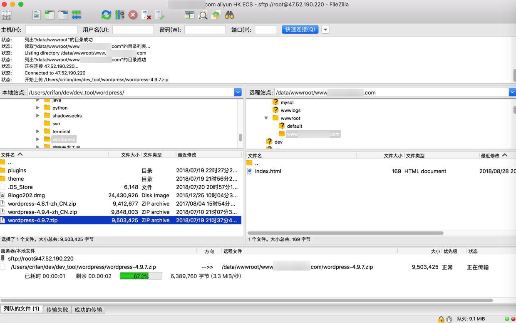Select wordpress-4.9.4-zh_CN.zip in local list
The height and width of the screenshot is (323, 516).
pos(121,212)
